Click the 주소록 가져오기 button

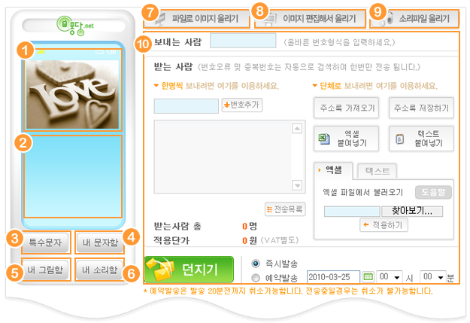click(347, 108)
